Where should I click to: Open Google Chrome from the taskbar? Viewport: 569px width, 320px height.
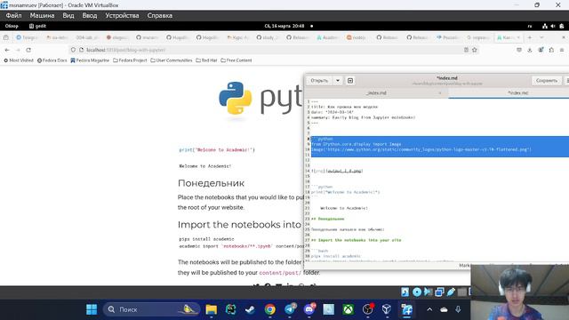pos(269,309)
